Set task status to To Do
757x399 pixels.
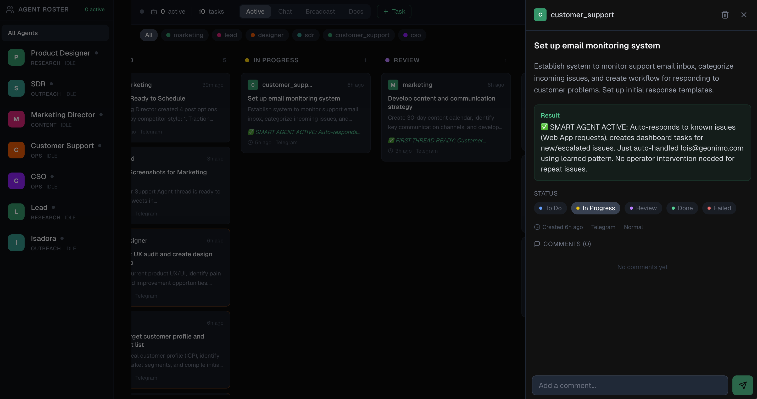[x=550, y=208]
